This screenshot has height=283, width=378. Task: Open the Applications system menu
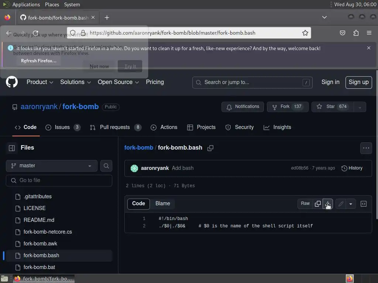(x=26, y=4)
